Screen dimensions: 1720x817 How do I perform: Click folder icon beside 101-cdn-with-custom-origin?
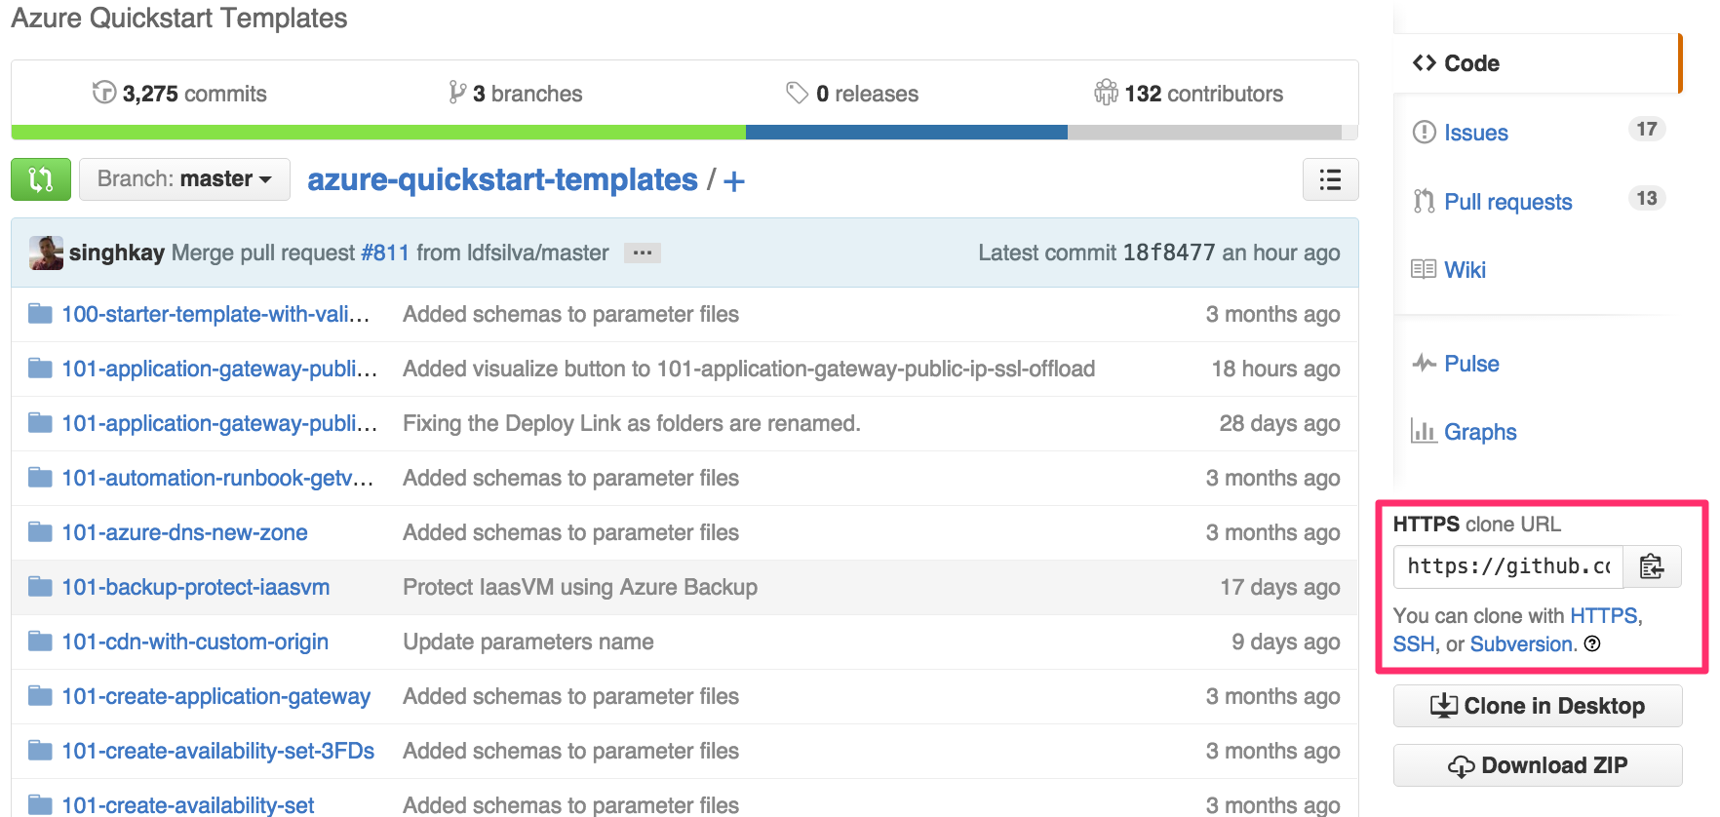coord(40,641)
